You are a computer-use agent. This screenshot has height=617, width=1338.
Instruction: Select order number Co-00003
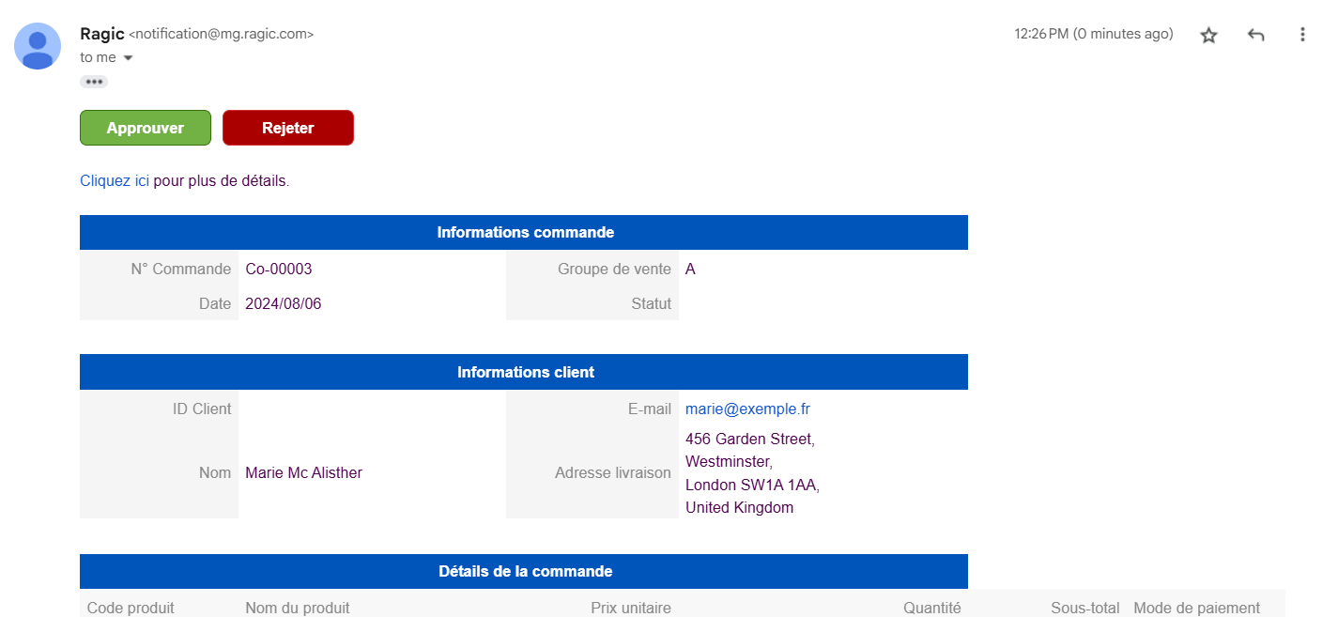click(x=279, y=269)
